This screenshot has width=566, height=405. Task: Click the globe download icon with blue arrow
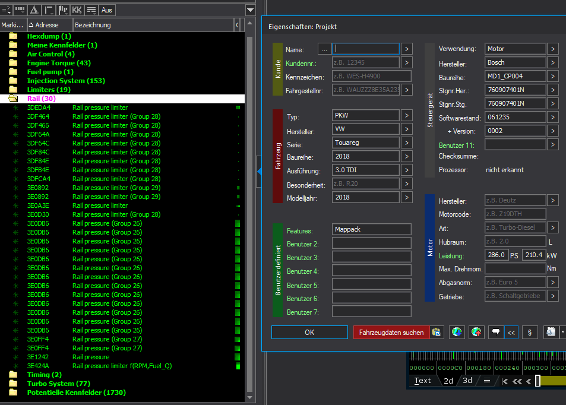pos(457,333)
